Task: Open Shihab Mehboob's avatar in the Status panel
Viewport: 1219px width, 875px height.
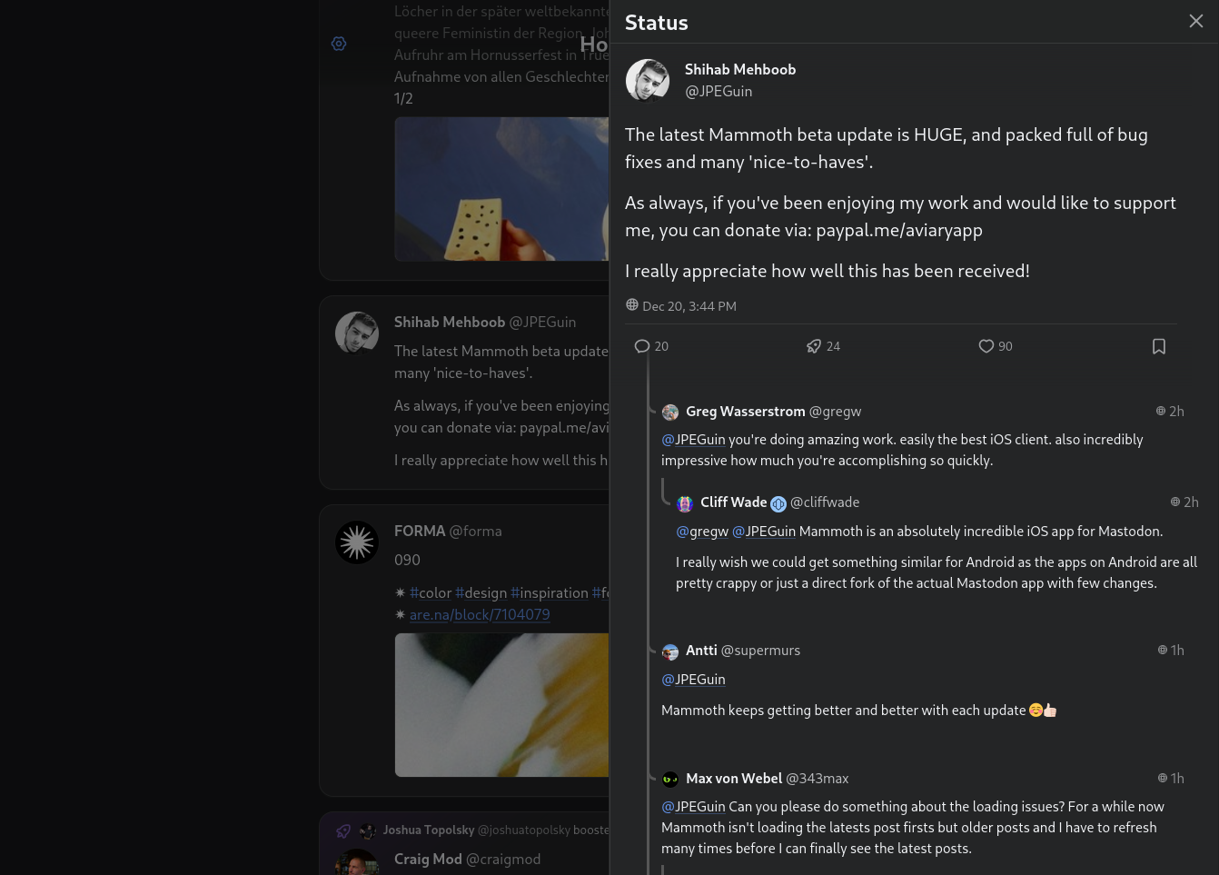Action: 648,81
